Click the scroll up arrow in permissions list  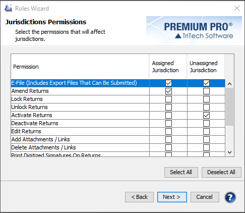229,84
